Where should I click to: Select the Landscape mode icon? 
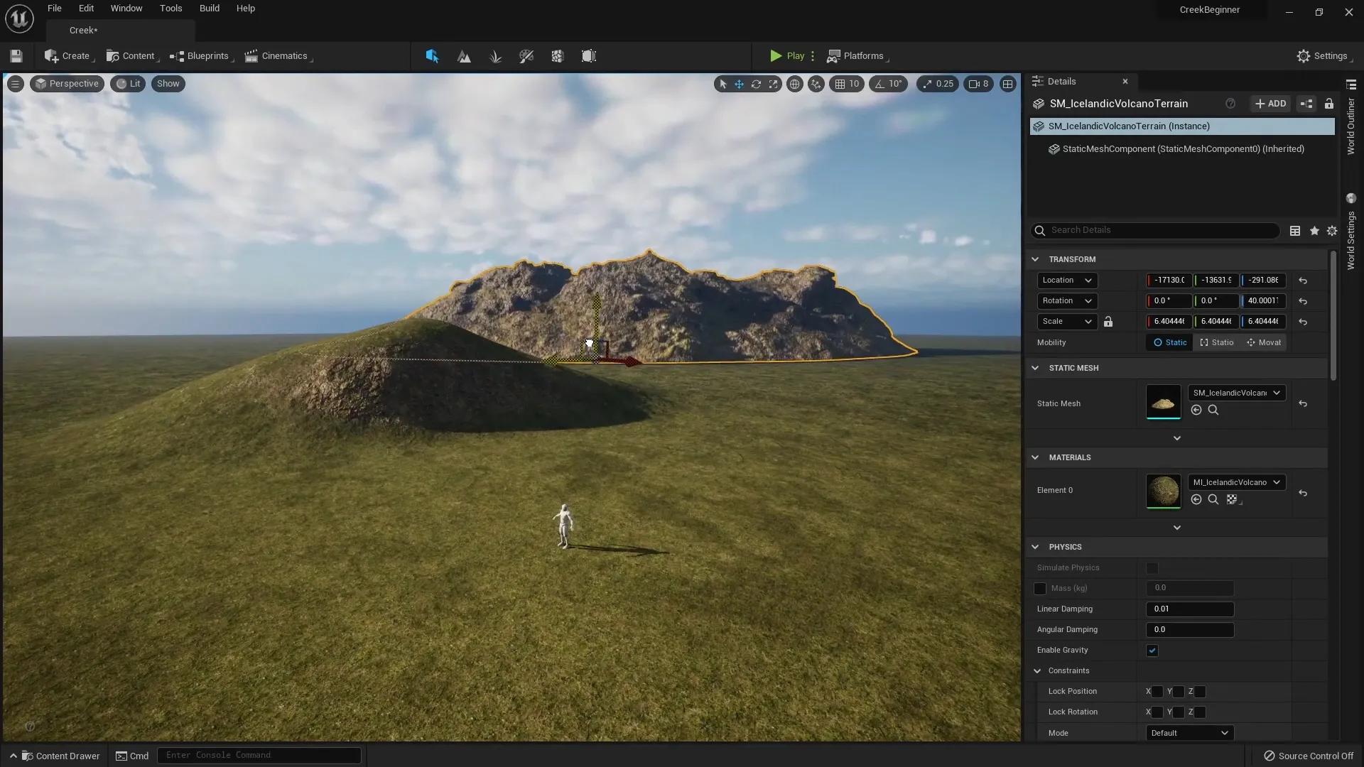(464, 56)
